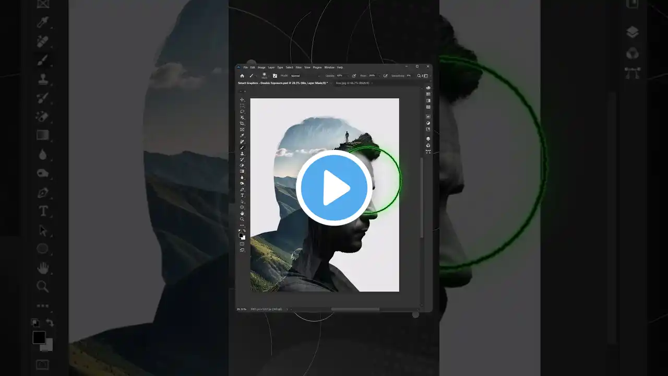Select the Eraser tool
Image resolution: width=668 pixels, height=376 pixels.
click(242, 166)
